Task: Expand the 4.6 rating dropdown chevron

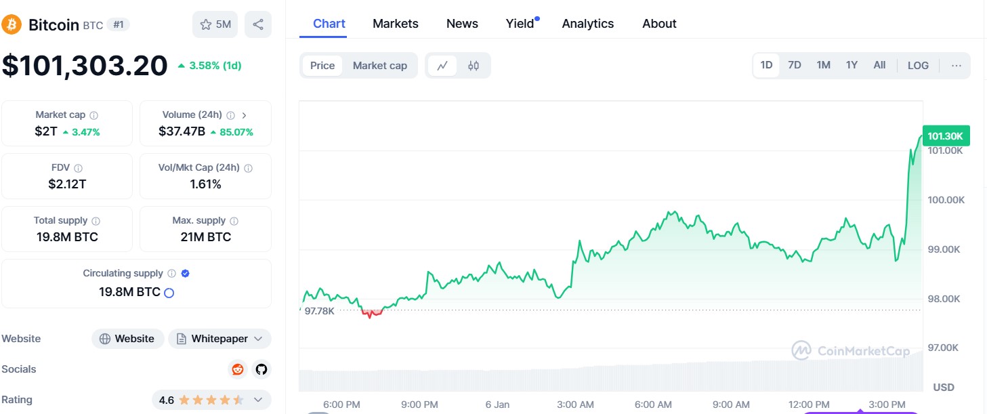Action: coord(258,400)
